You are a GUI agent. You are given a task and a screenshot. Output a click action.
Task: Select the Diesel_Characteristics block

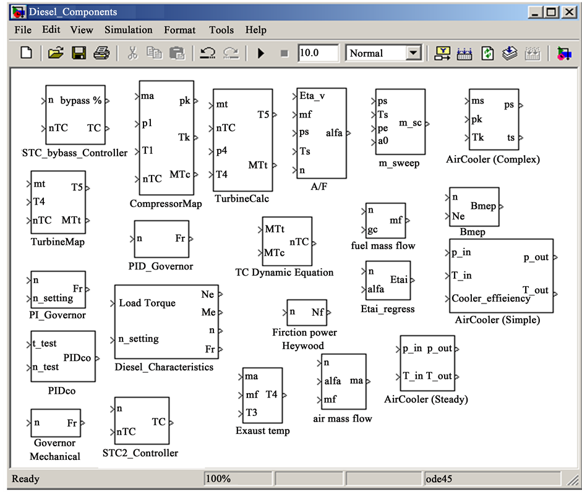pos(166,321)
